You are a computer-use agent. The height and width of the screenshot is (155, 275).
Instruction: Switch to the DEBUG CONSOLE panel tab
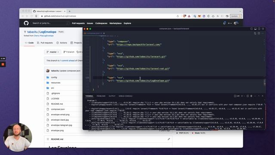coord(125,96)
